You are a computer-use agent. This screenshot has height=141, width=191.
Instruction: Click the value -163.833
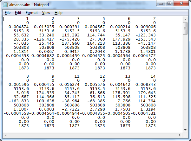pos(19,101)
